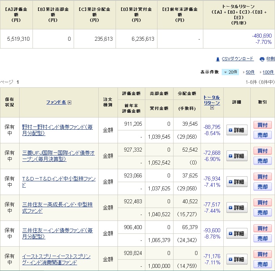Switch display count to 100件

268,72
